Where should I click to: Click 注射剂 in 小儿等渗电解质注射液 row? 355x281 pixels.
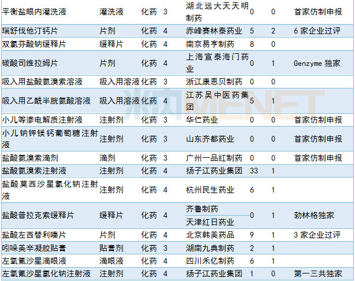111,120
